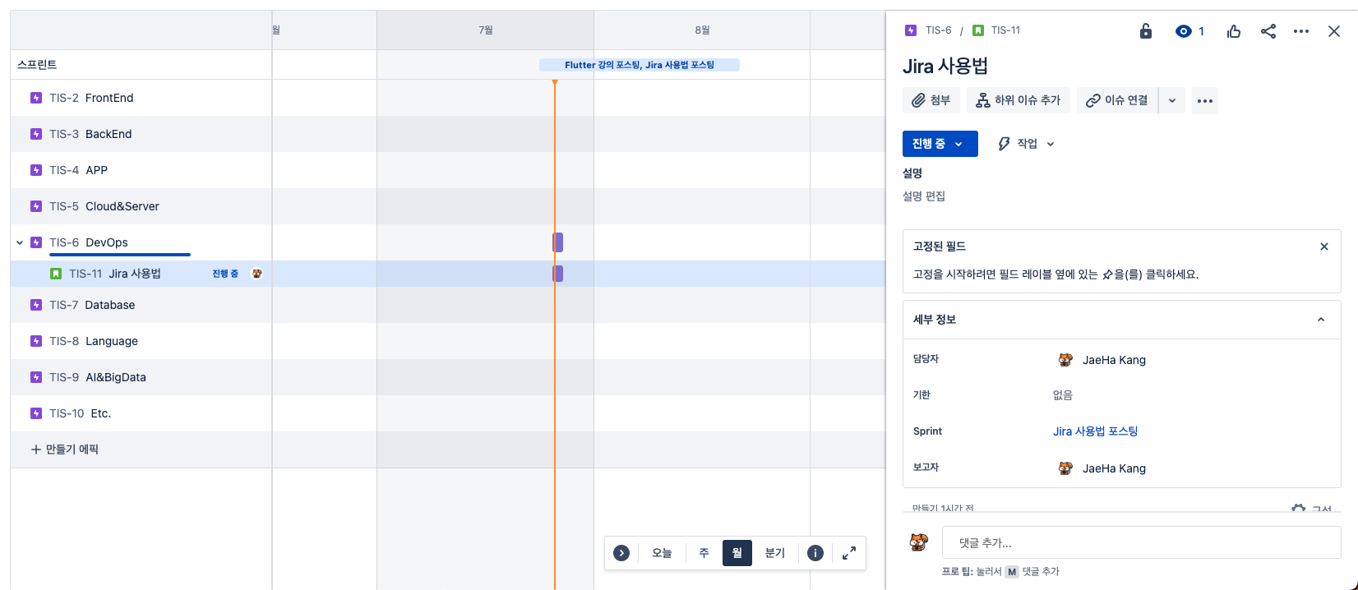Switch timeline to 분기 quarter view

tap(775, 553)
